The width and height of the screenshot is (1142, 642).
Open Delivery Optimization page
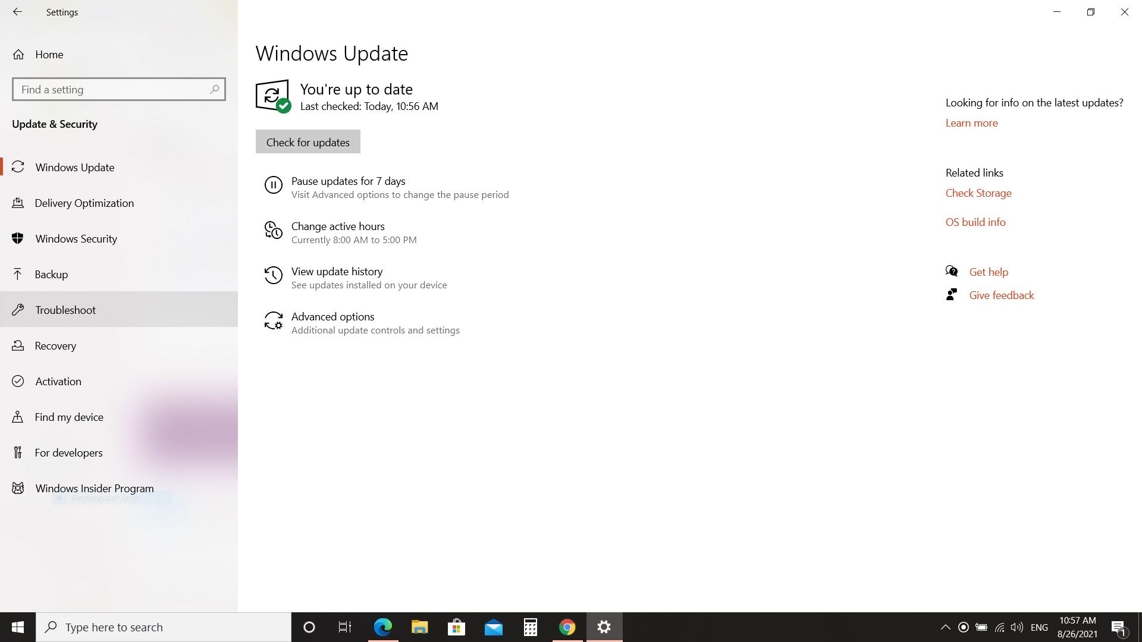click(x=119, y=203)
